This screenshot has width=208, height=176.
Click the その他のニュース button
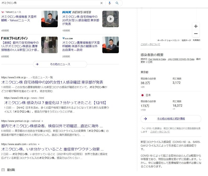pos(60,64)
